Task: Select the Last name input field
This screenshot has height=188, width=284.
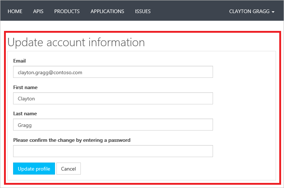Action: [x=113, y=125]
